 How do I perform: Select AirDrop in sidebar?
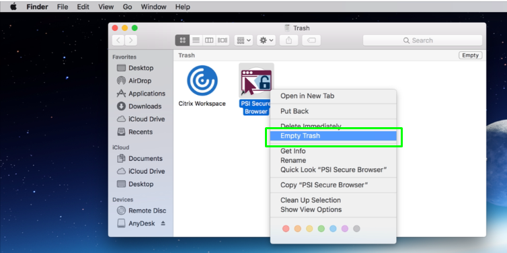point(134,81)
